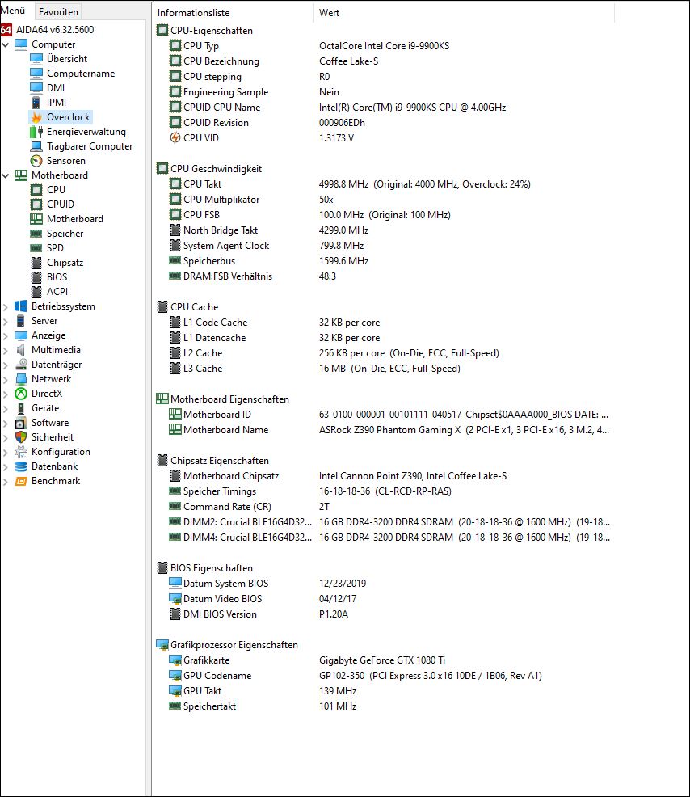690x797 pixels.
Task: Expand the Betriebssystem tree node
Action: pos(6,307)
